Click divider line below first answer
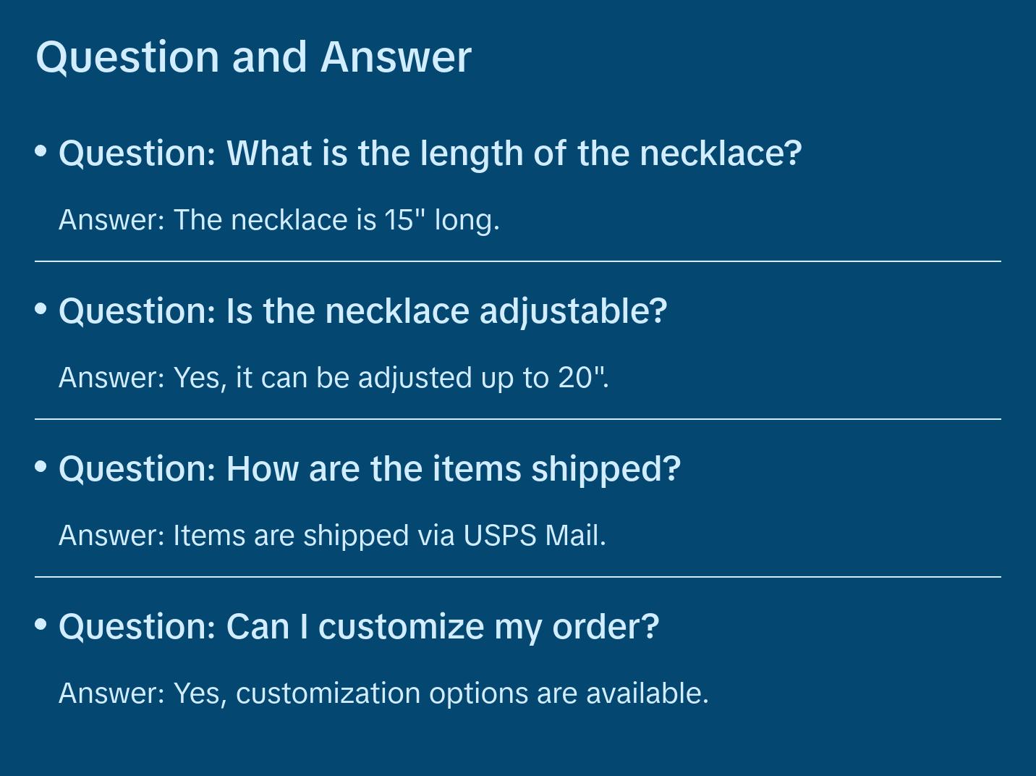This screenshot has height=776, width=1036. 517,261
